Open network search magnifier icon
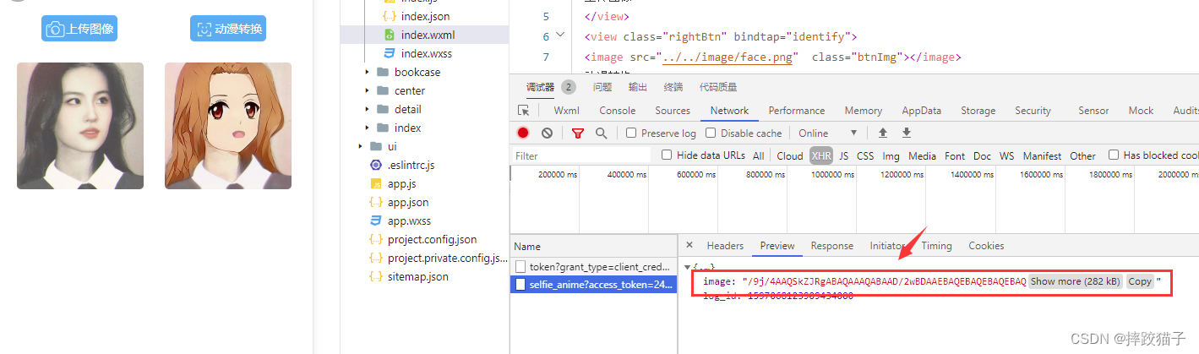The image size is (1199, 354). coord(601,133)
